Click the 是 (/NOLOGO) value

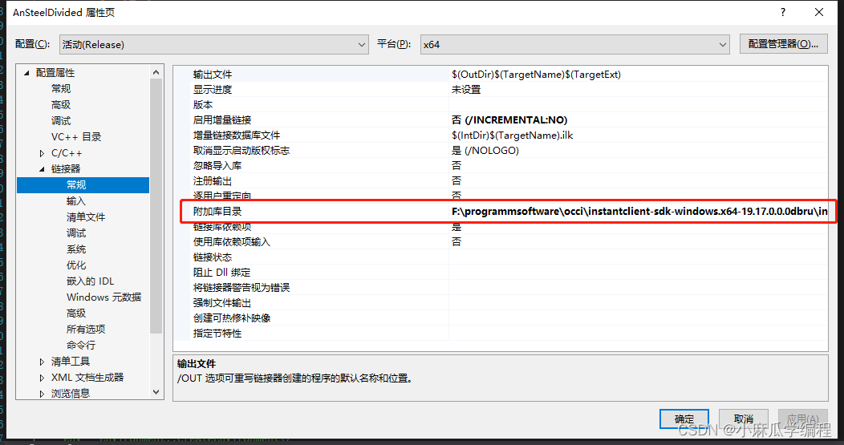[x=485, y=151]
